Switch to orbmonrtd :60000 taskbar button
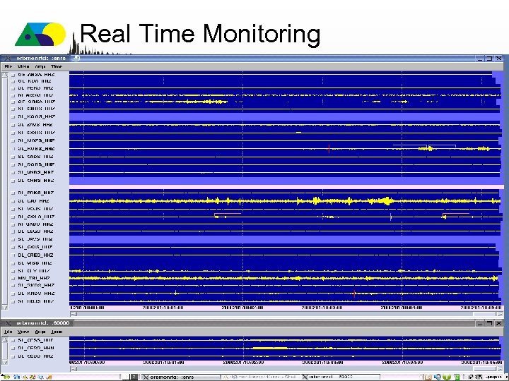Image resolution: width=509 pixels, height=381 pixels. 340,377
